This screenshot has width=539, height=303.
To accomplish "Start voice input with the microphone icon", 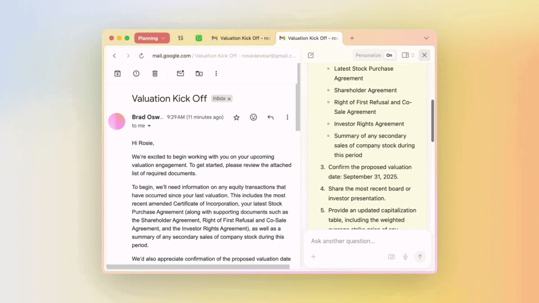I will click(405, 257).
